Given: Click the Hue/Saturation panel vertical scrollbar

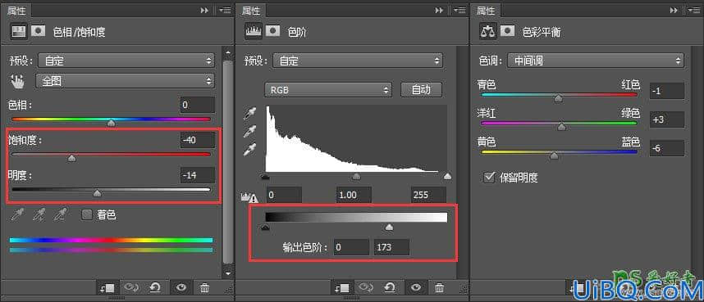Looking at the screenshot, I should [x=228, y=161].
